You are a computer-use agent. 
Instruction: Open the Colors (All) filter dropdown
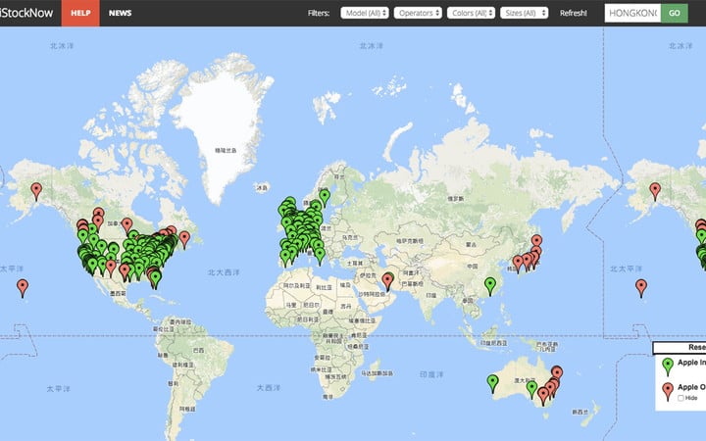(x=471, y=13)
